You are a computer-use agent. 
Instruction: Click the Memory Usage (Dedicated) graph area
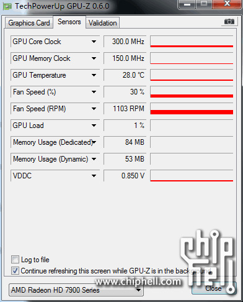point(192,142)
